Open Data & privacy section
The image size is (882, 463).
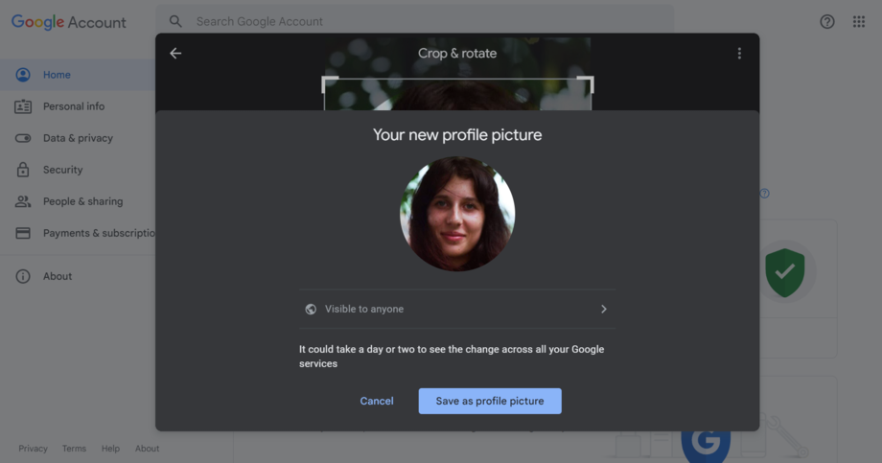point(78,138)
